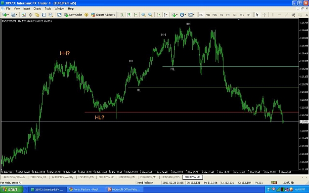Viewport: 309px width, 193px height.
Task: Open the Navigator panel icon
Action: [x=37, y=15]
